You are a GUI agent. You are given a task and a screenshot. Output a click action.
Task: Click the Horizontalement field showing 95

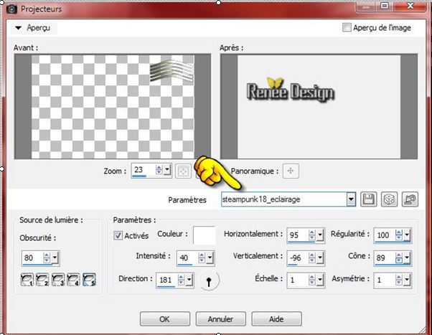pyautogui.click(x=298, y=235)
